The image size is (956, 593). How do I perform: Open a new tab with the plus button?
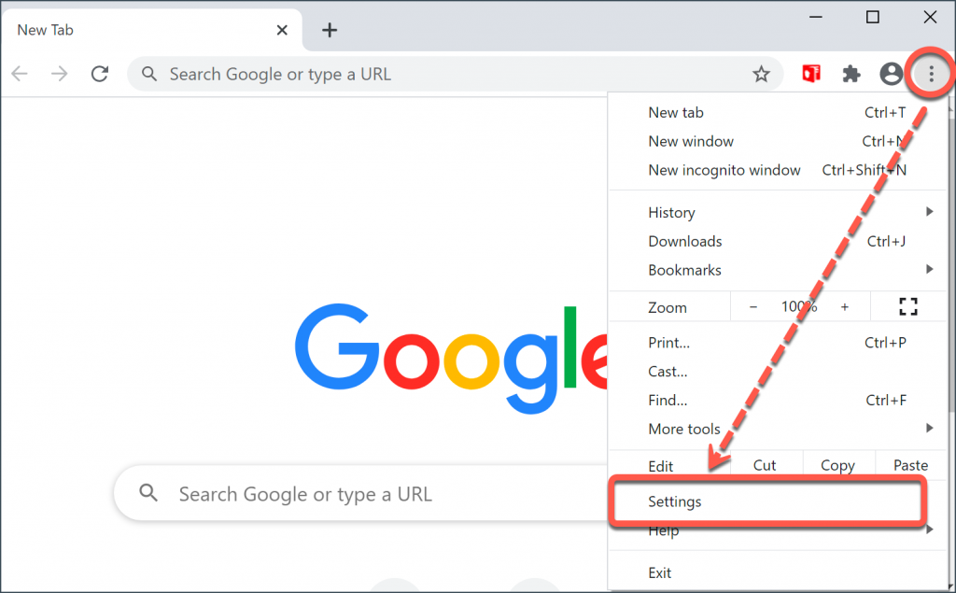[329, 30]
